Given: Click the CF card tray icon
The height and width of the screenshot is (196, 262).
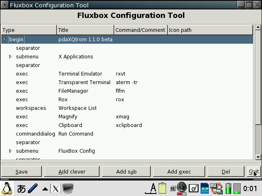Looking at the screenshot, I should [194, 188].
